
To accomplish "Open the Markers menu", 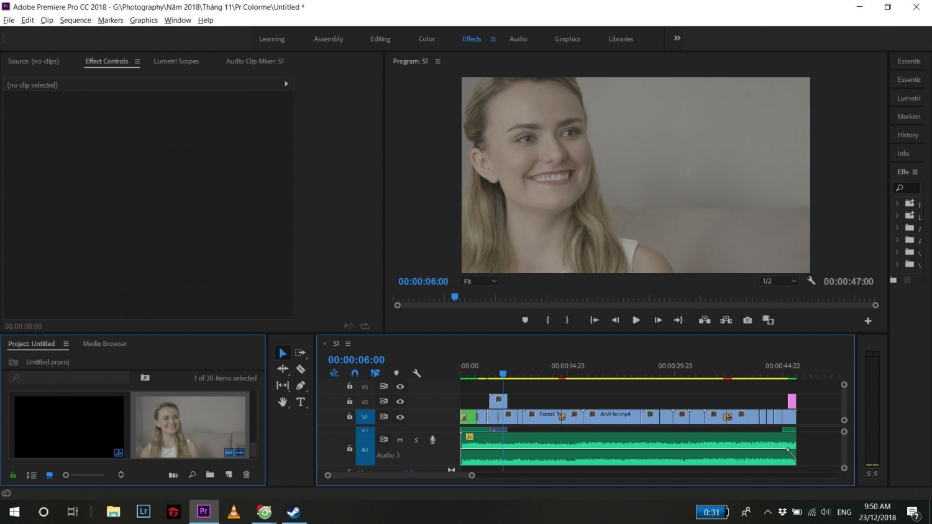I will pos(111,20).
